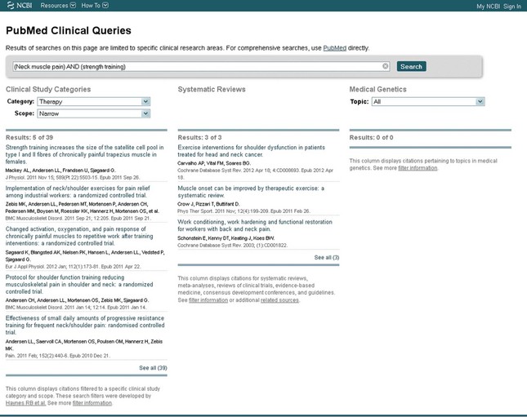Clear the search box with X icon
527x417 pixels.
386,66
